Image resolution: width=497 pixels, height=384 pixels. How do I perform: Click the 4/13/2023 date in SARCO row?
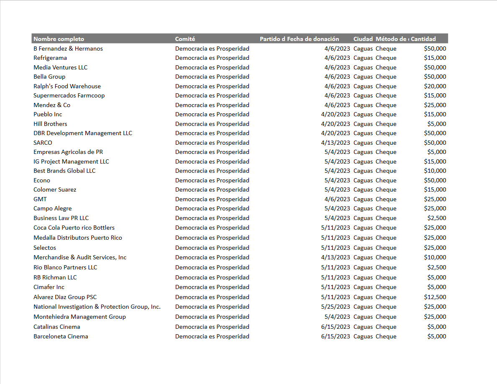[x=336, y=143]
